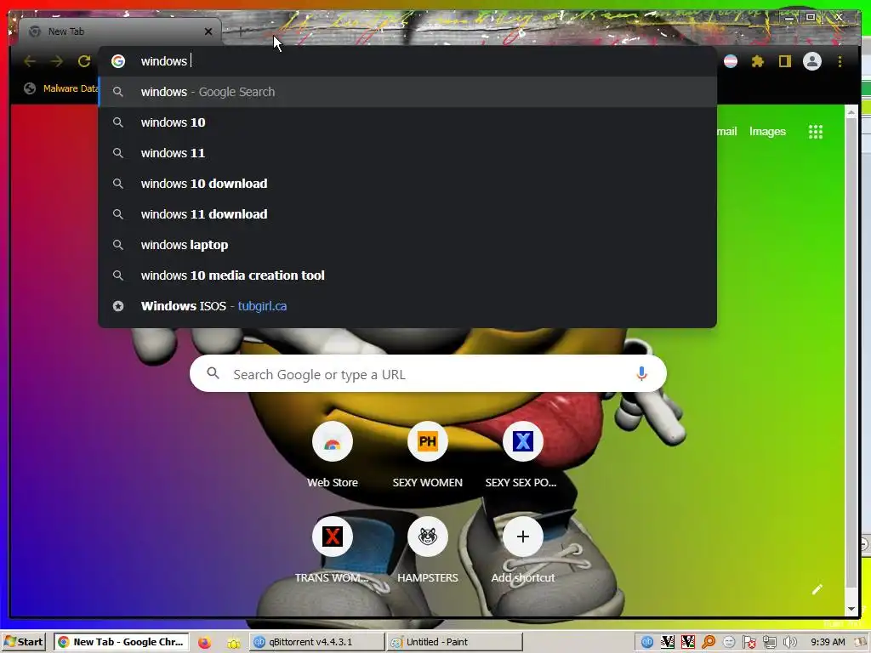This screenshot has width=871, height=653.
Task: Open the red X shortcut tile
Action: coord(333,537)
